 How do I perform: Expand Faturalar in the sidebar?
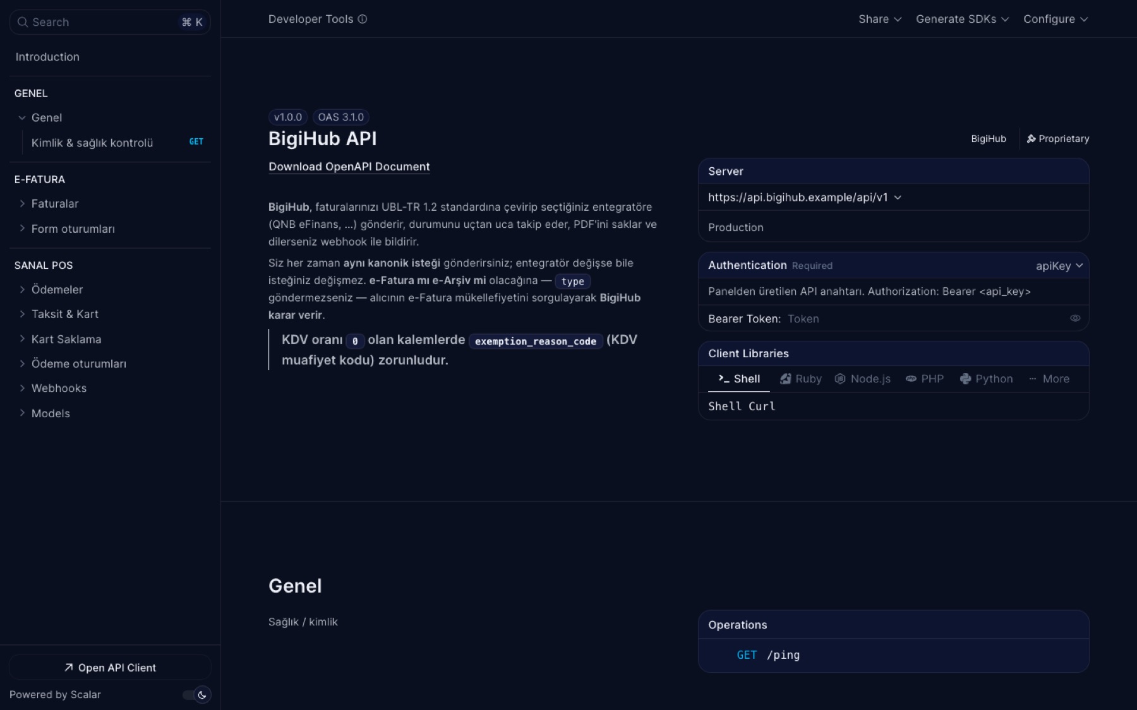tap(22, 203)
